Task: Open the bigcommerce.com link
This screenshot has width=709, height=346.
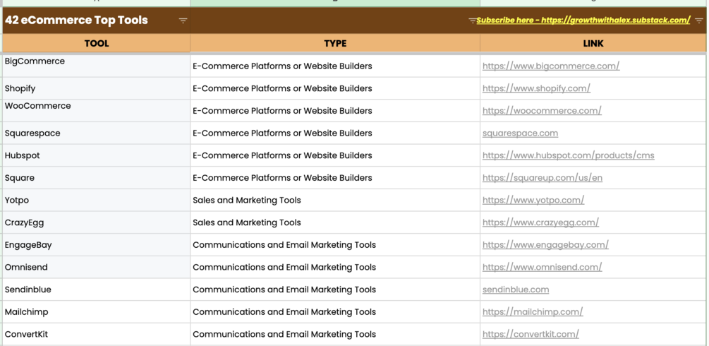Action: pos(551,66)
